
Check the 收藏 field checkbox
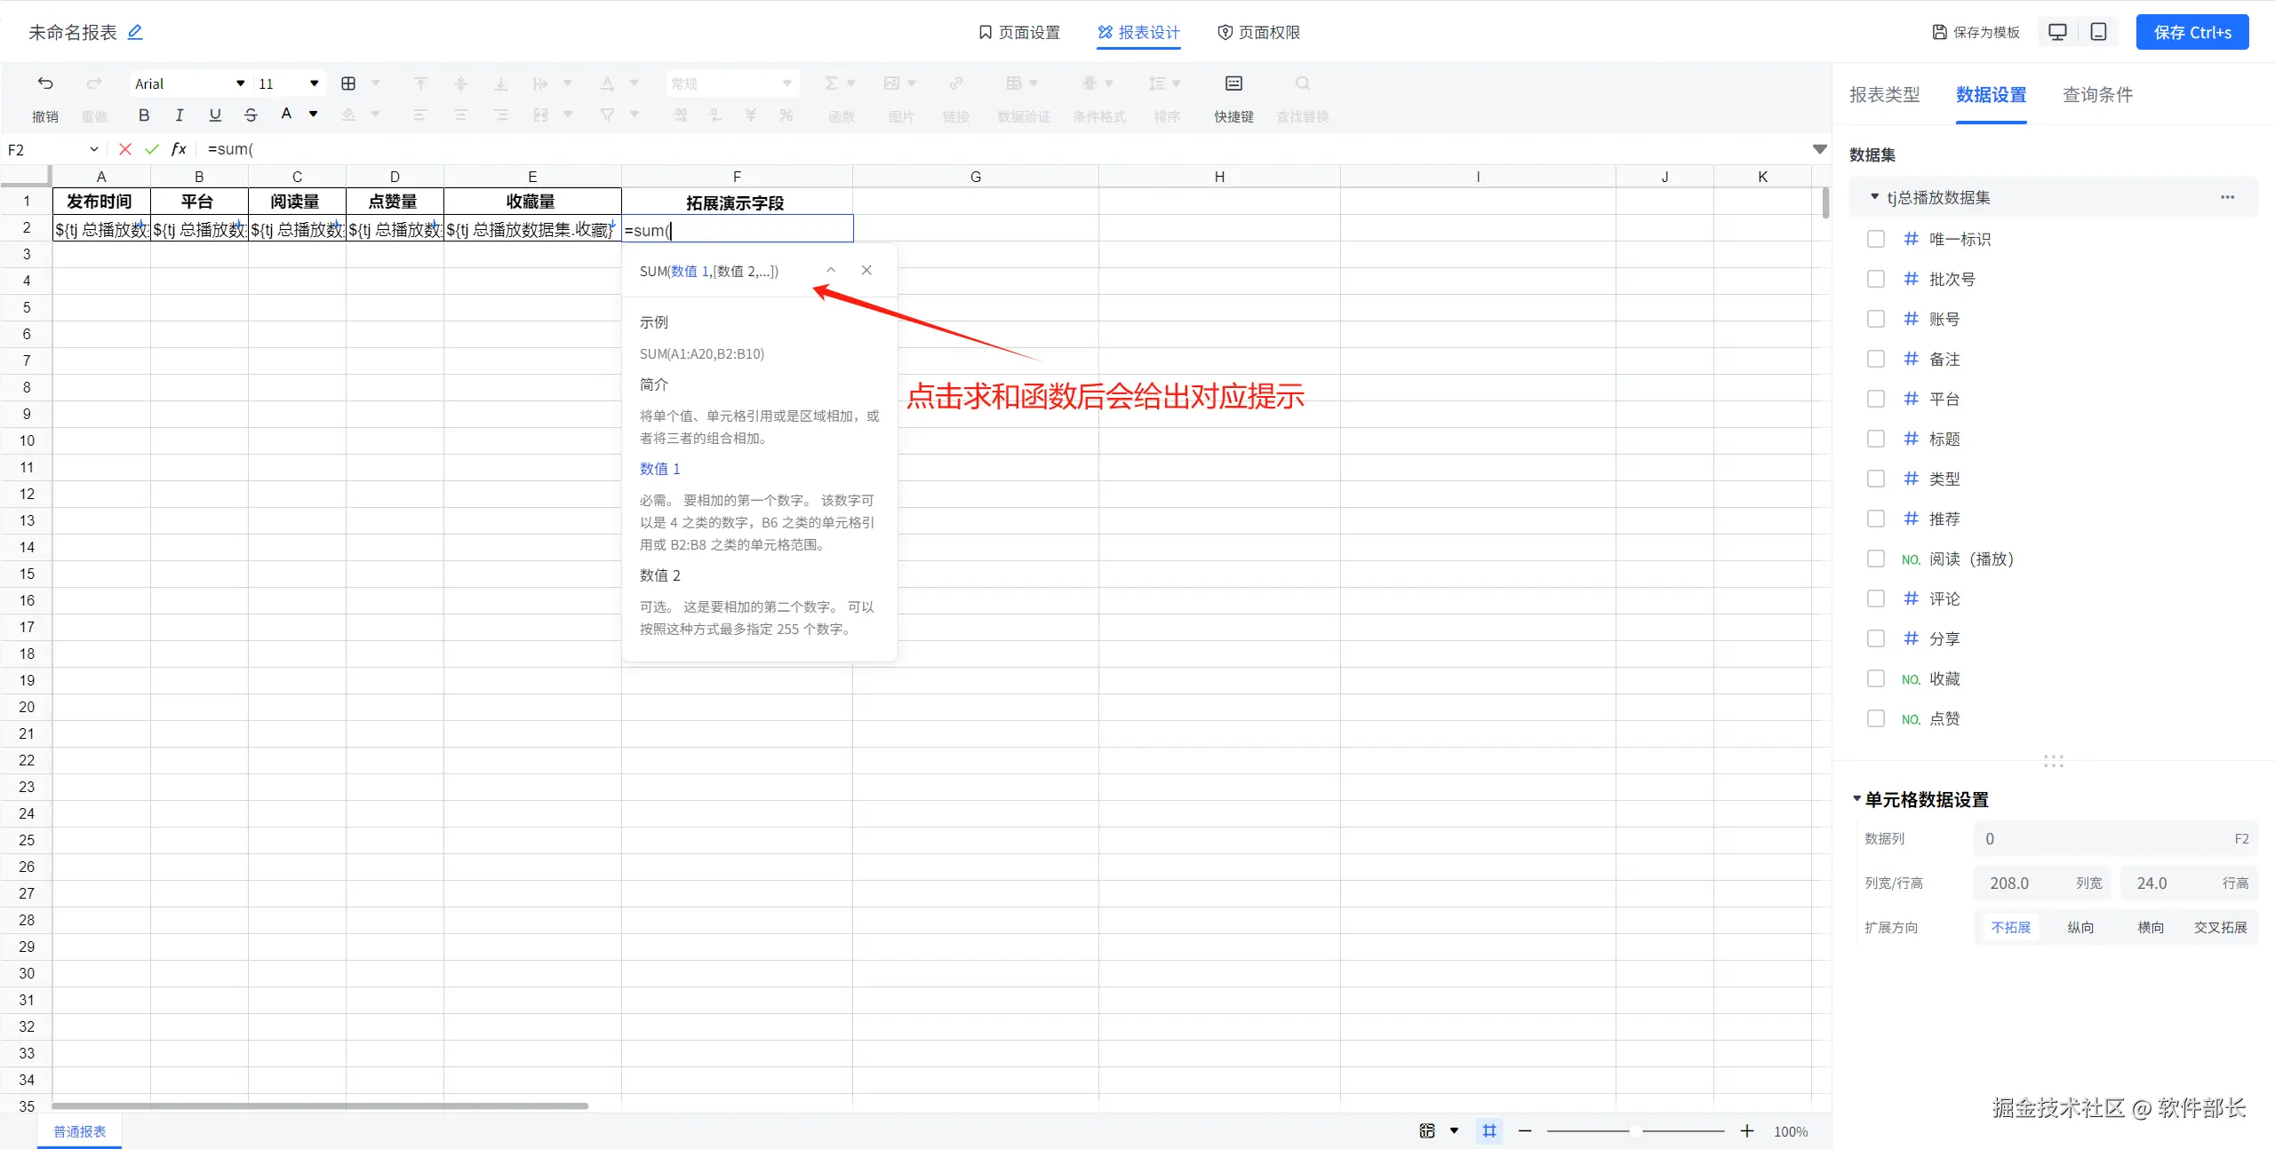1876,678
